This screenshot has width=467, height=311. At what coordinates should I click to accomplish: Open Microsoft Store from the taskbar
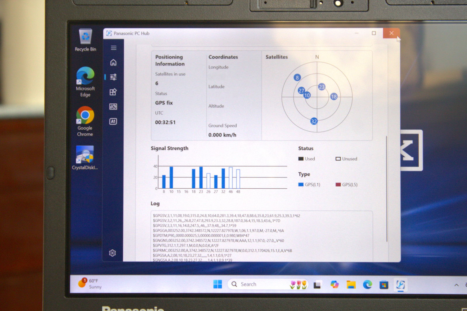click(x=384, y=284)
